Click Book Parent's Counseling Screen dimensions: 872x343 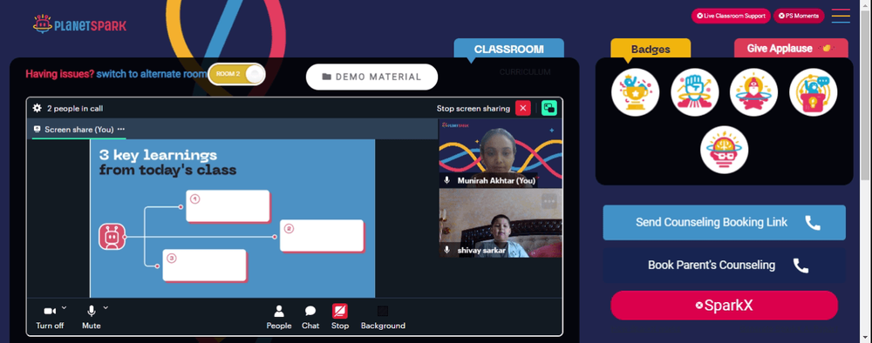pos(724,266)
